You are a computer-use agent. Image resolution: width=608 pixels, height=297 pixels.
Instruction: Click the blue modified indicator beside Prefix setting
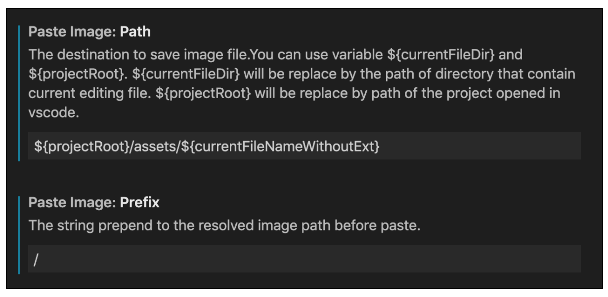19,234
